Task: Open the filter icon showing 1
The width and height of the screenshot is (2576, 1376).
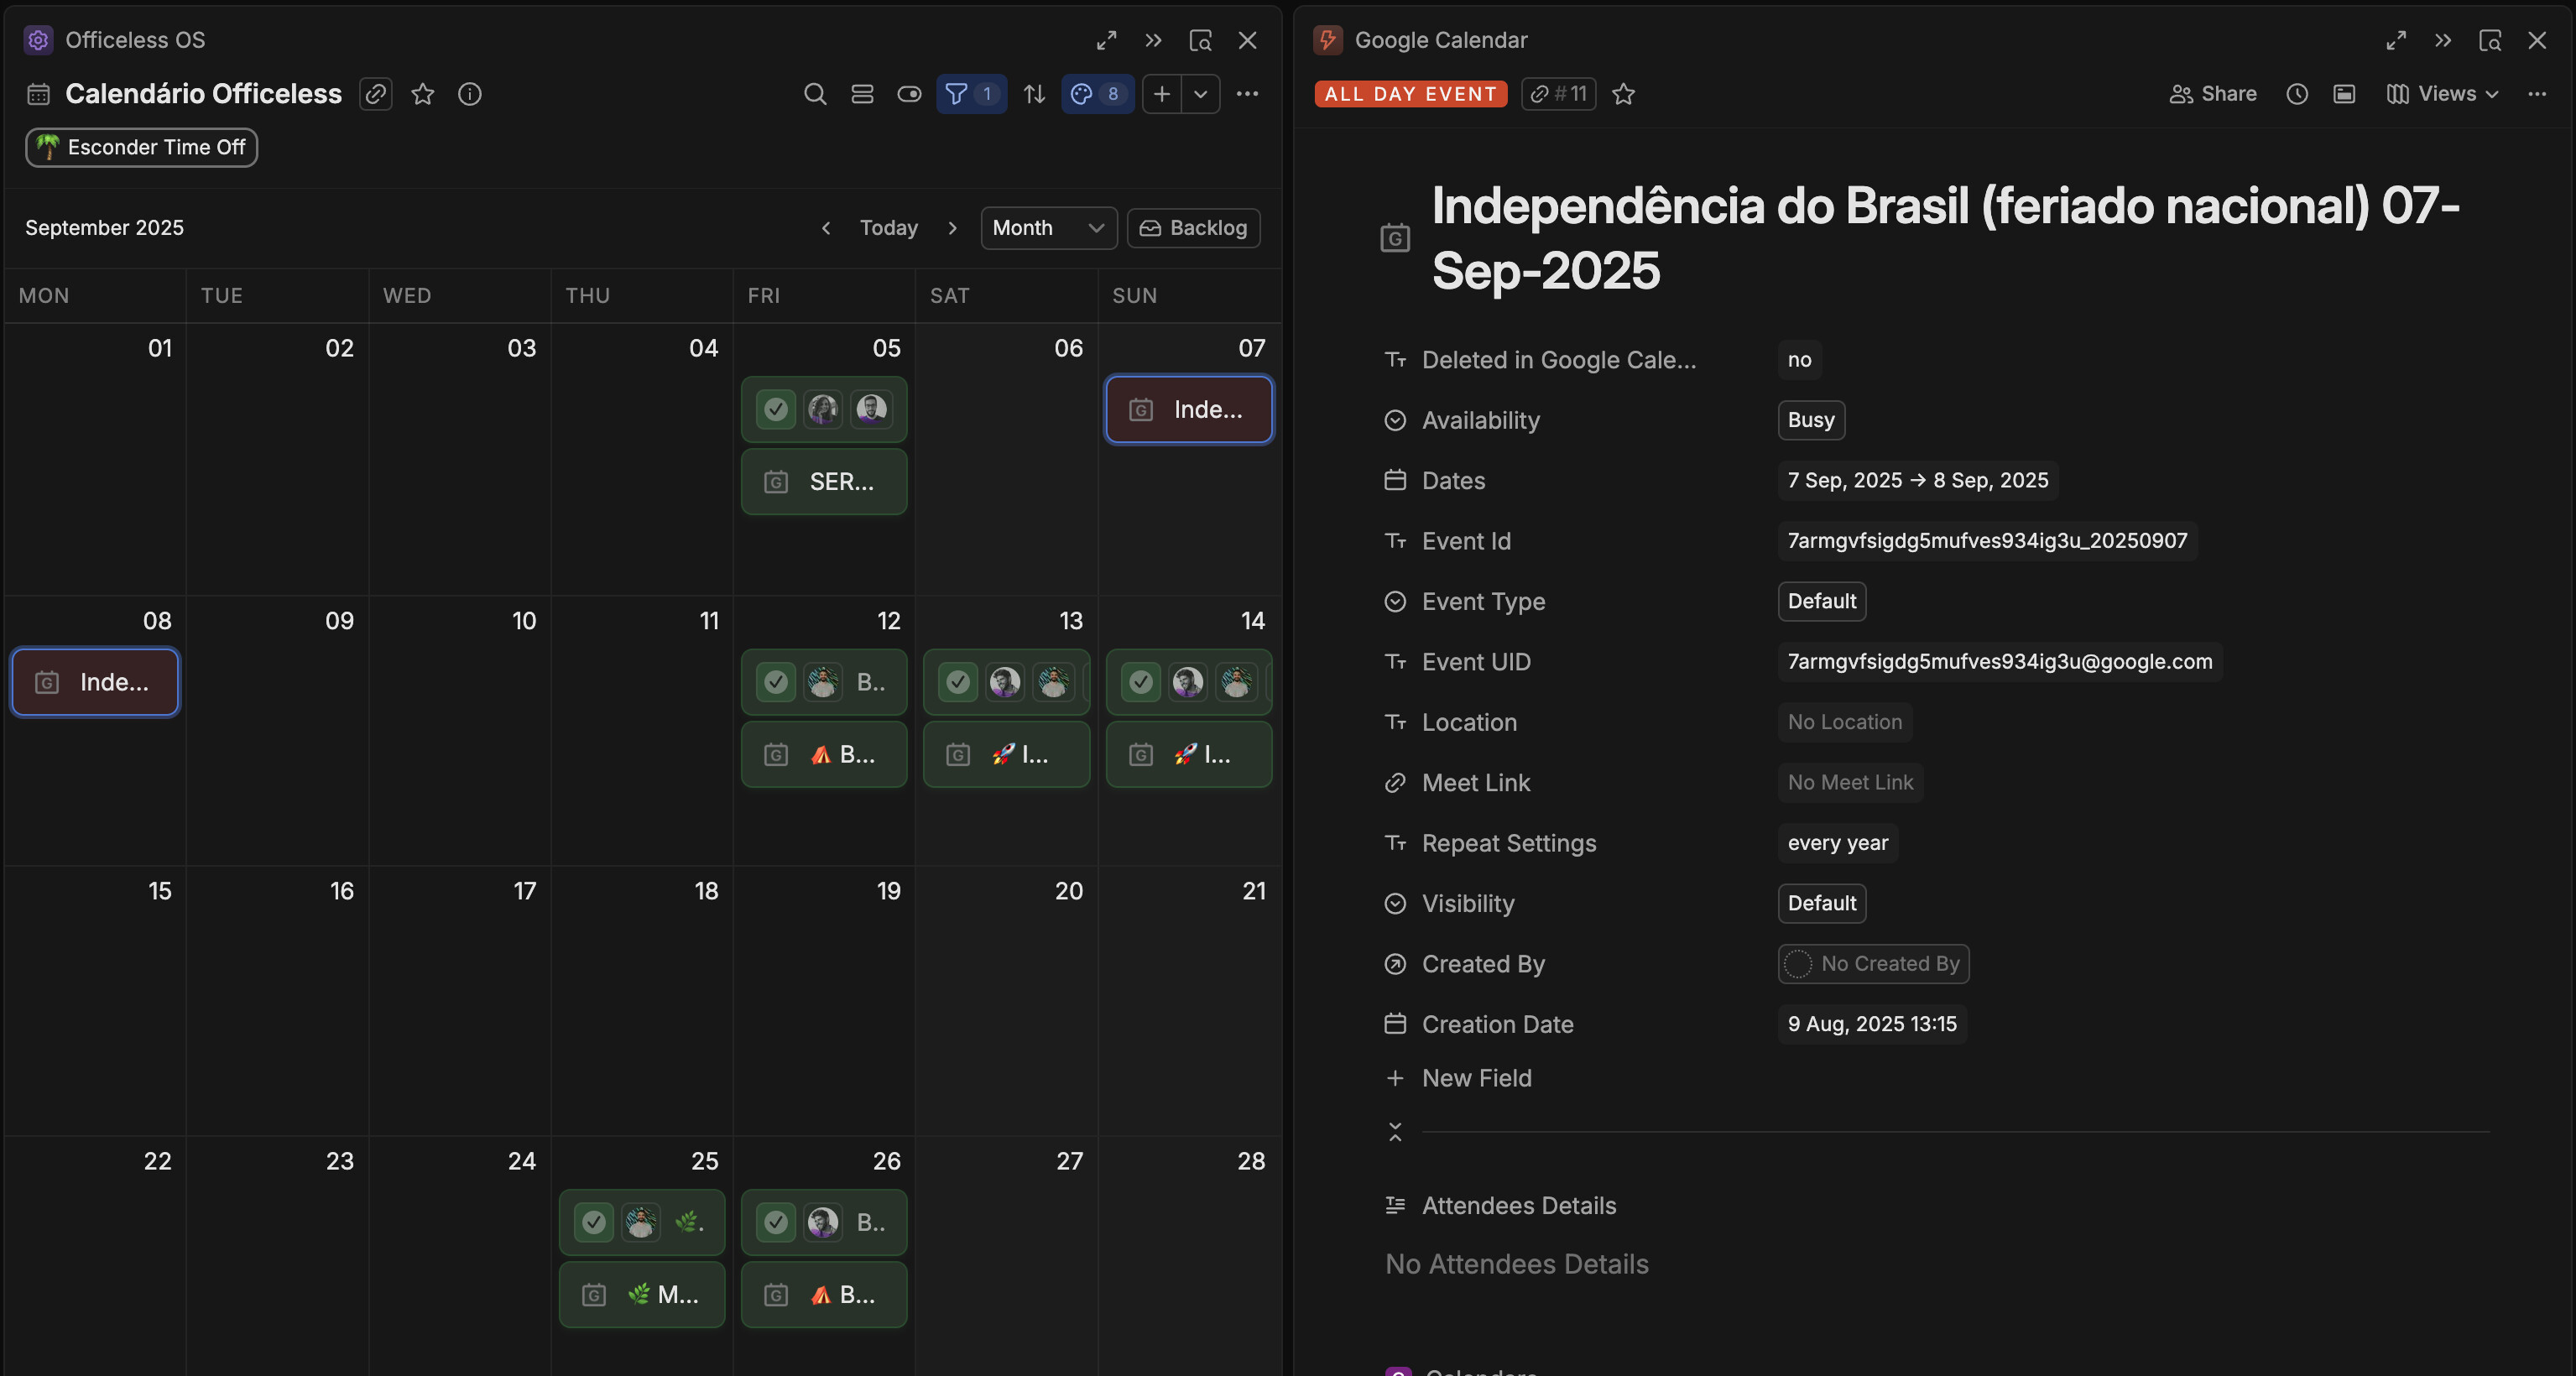Action: coord(970,94)
